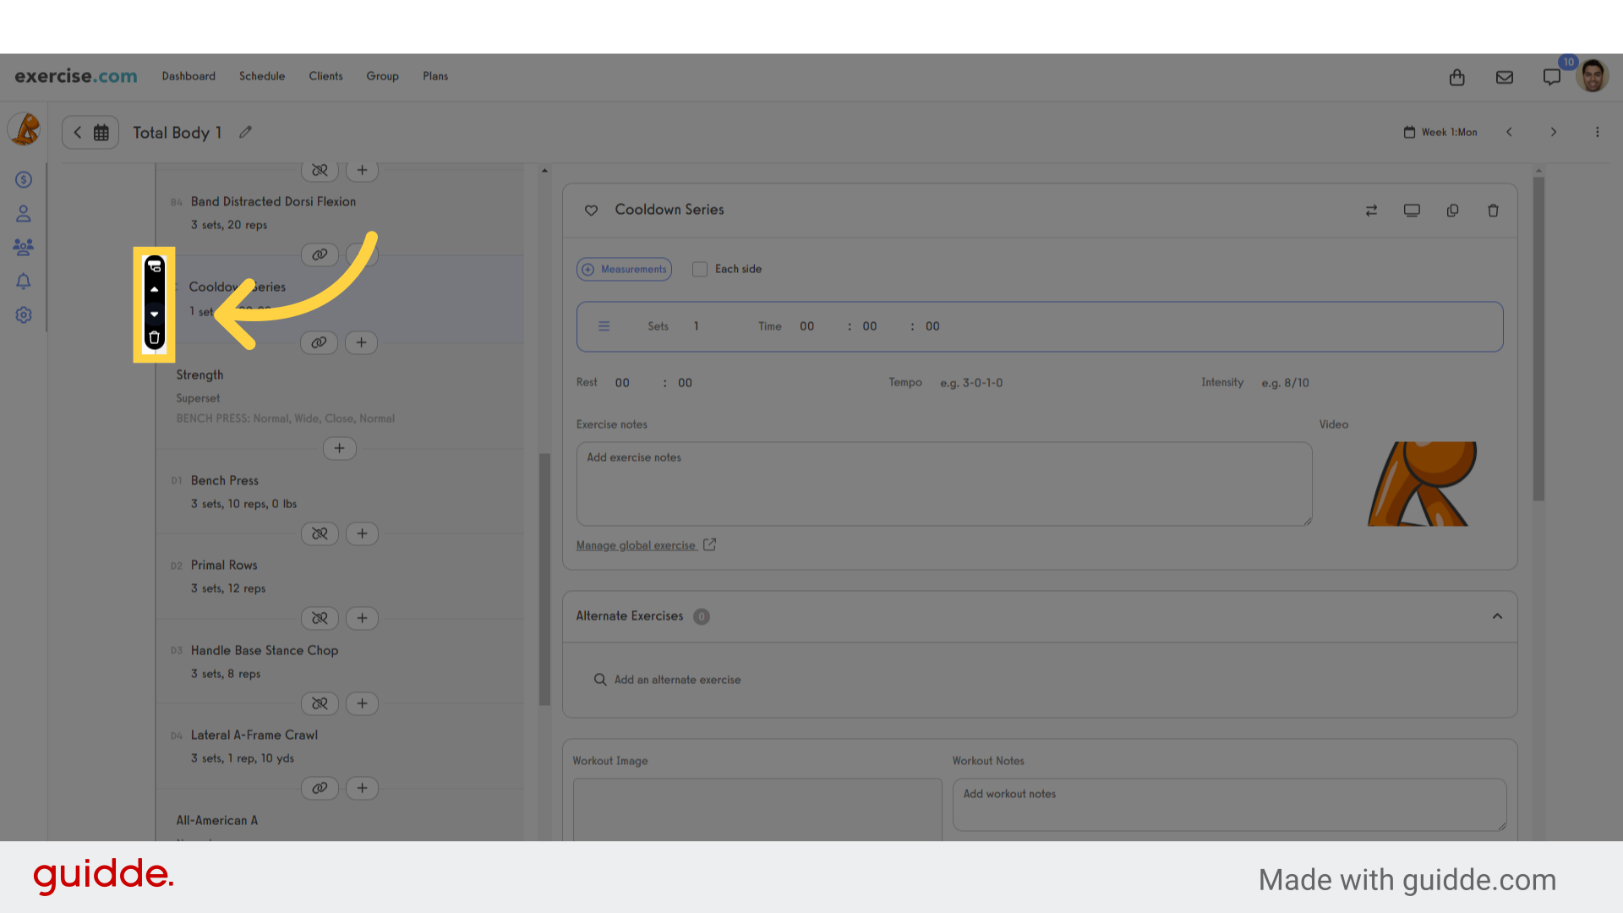Open the Settings gear in the left sidebar
The width and height of the screenshot is (1623, 913).
click(23, 314)
